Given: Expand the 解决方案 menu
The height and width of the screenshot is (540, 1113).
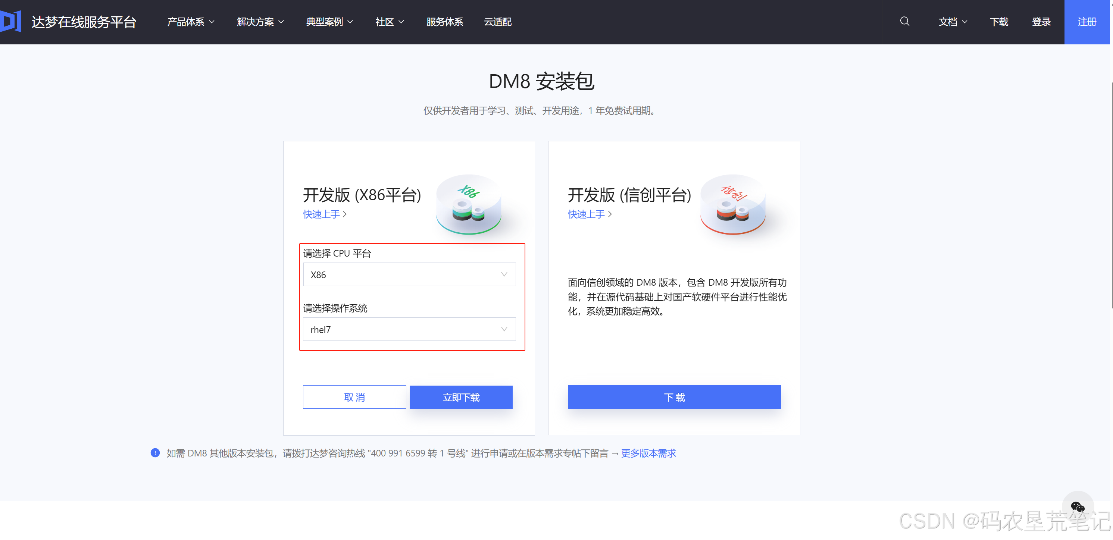Looking at the screenshot, I should pyautogui.click(x=260, y=22).
